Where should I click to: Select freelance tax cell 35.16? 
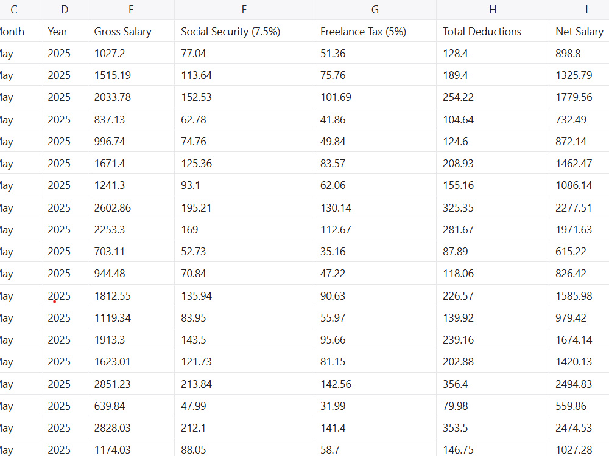375,251
